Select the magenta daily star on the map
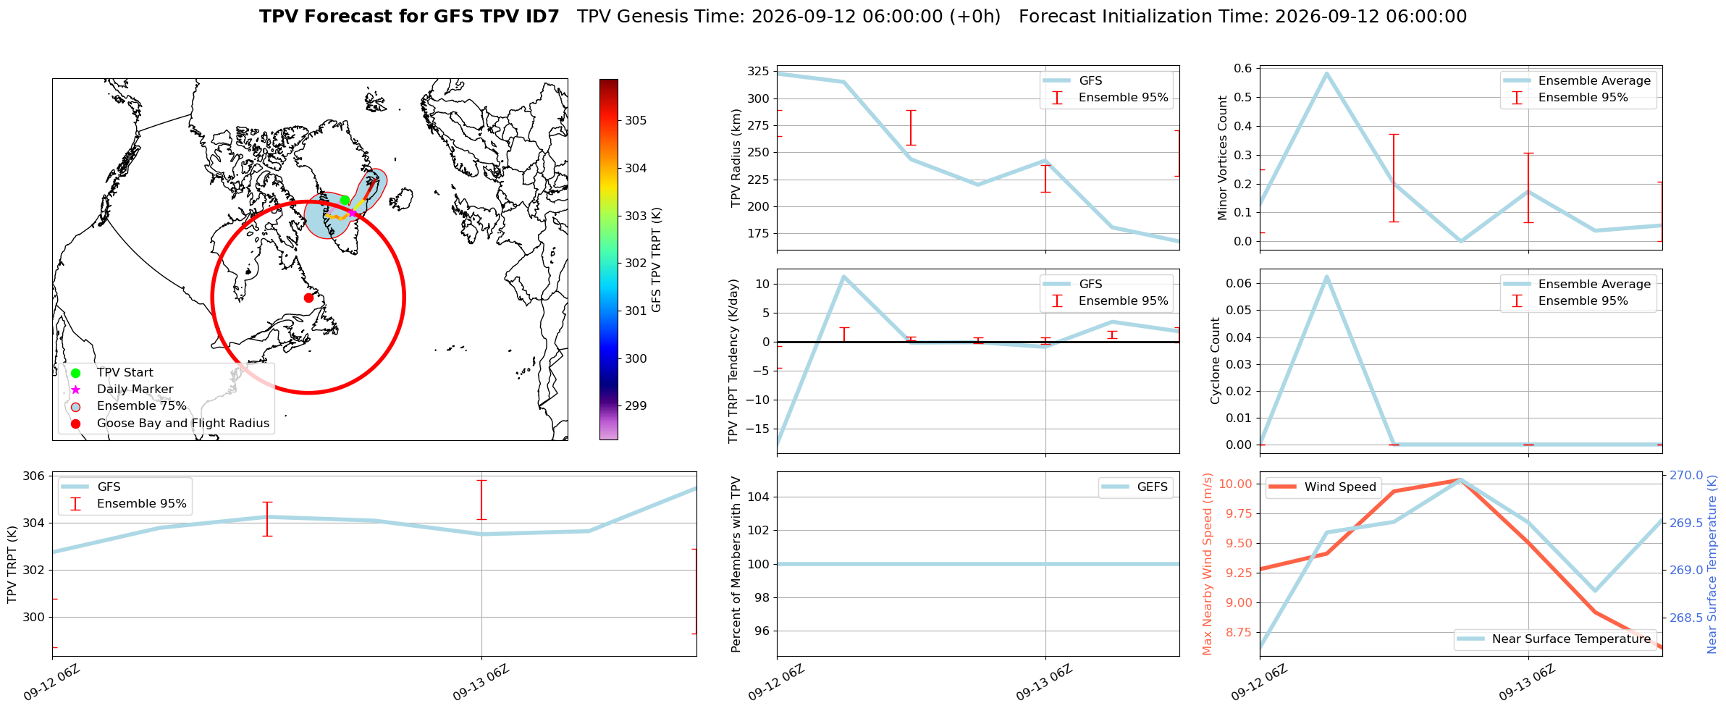Viewport: 1726px width, 711px height. tap(353, 213)
